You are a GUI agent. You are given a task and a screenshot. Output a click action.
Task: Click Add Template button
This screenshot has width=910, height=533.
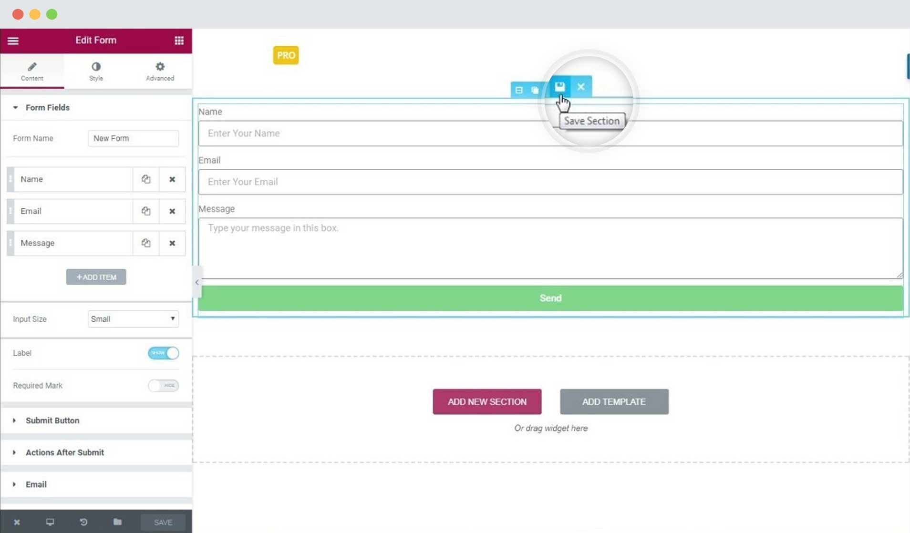pyautogui.click(x=614, y=402)
